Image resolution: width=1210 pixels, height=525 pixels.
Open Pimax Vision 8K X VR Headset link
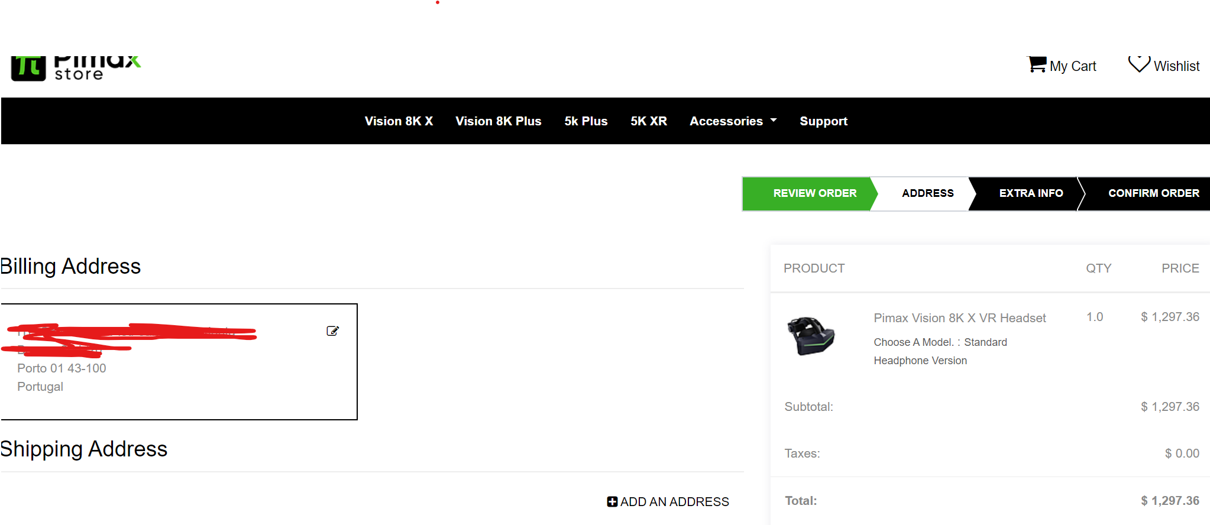(960, 318)
